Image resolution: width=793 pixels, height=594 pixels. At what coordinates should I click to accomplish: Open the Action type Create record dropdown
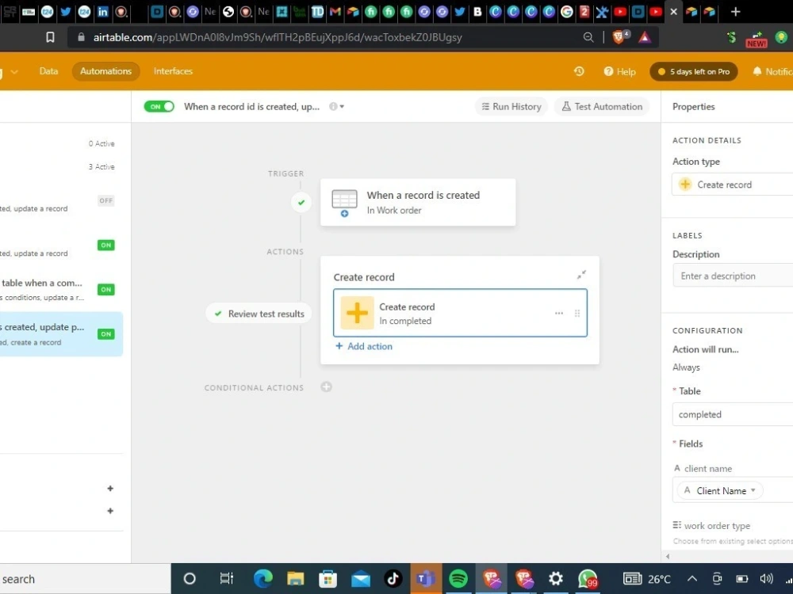point(732,185)
